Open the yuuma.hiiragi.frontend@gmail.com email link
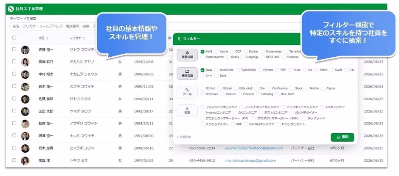 254,148
